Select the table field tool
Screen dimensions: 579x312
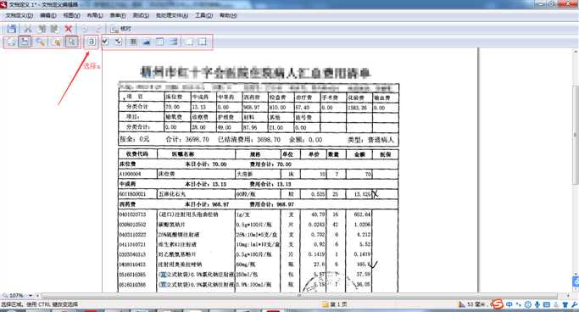[132, 42]
